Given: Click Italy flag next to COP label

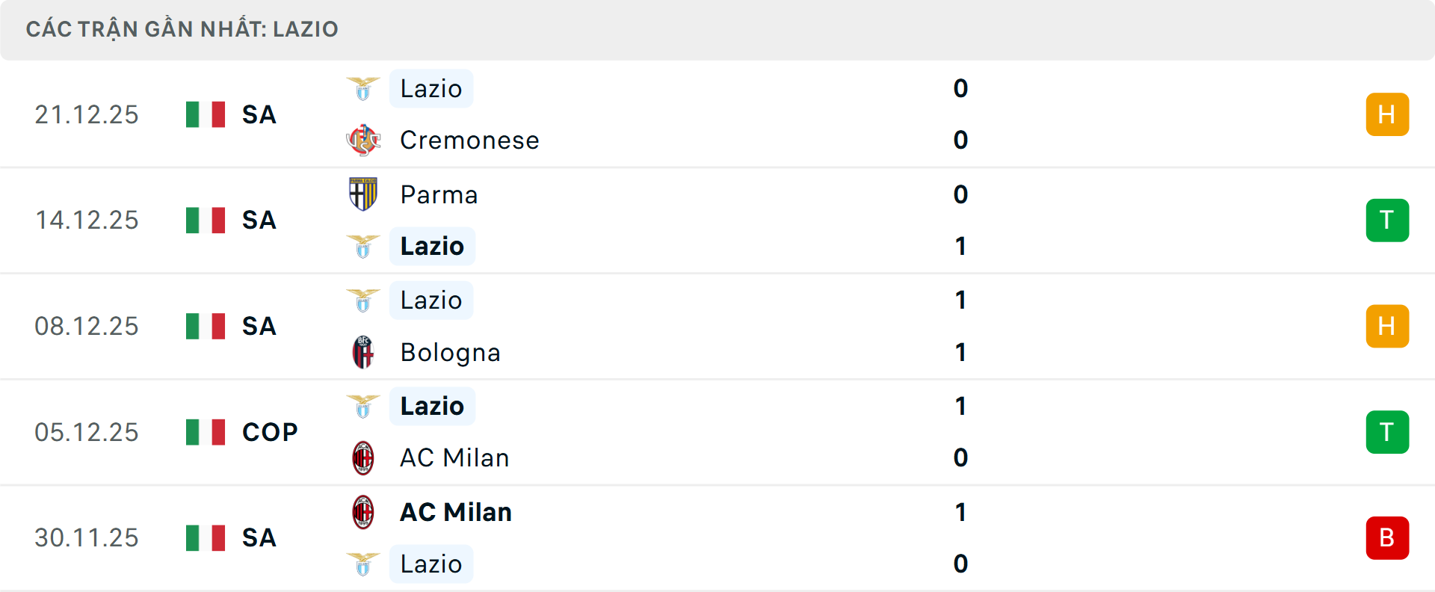Looking at the screenshot, I should coord(206,432).
